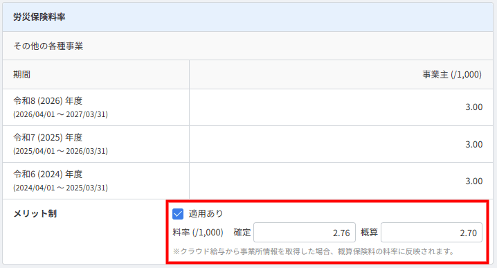Click the 3.00 value for 令和8 row
Screen dimensions: 497x268
[x=474, y=107]
